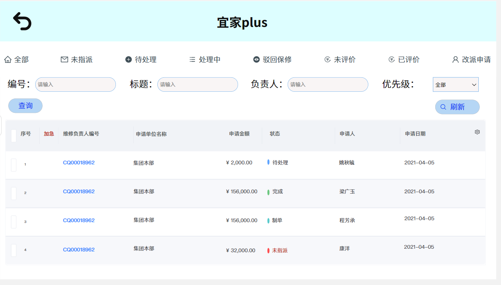The height and width of the screenshot is (285, 501).
Task: Click teal status dot for 制单
Action: coord(269,221)
